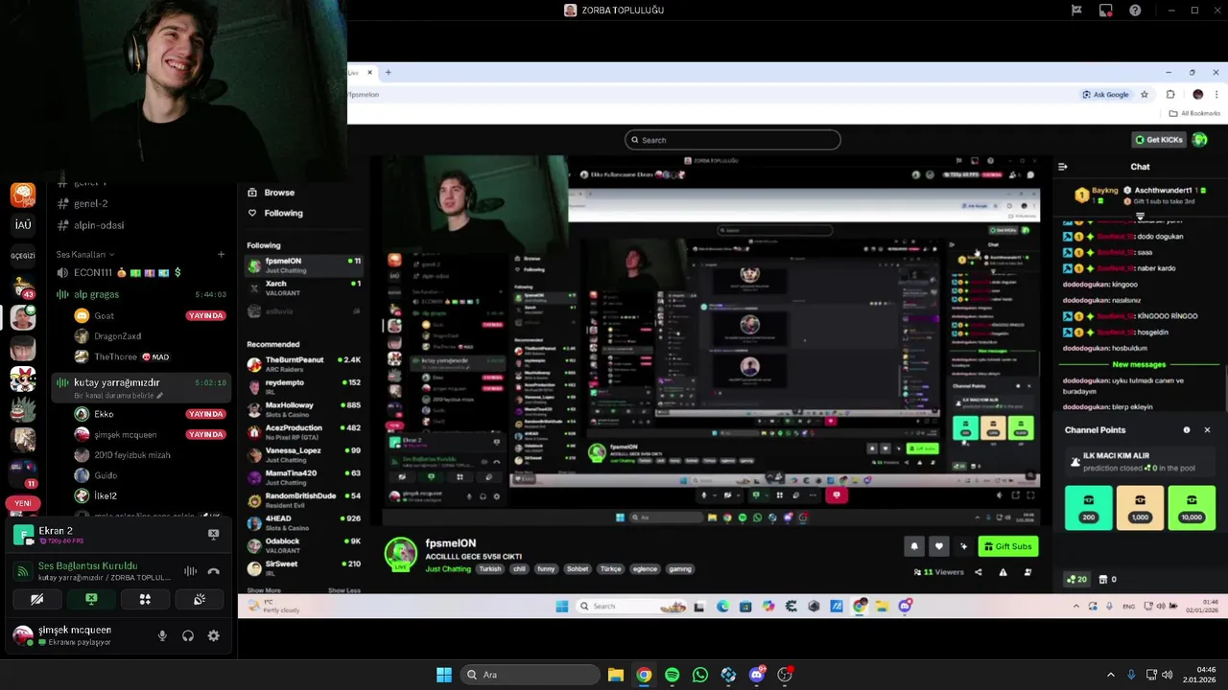Open Channel Points info icon
Image resolution: width=1228 pixels, height=690 pixels.
coord(1187,430)
